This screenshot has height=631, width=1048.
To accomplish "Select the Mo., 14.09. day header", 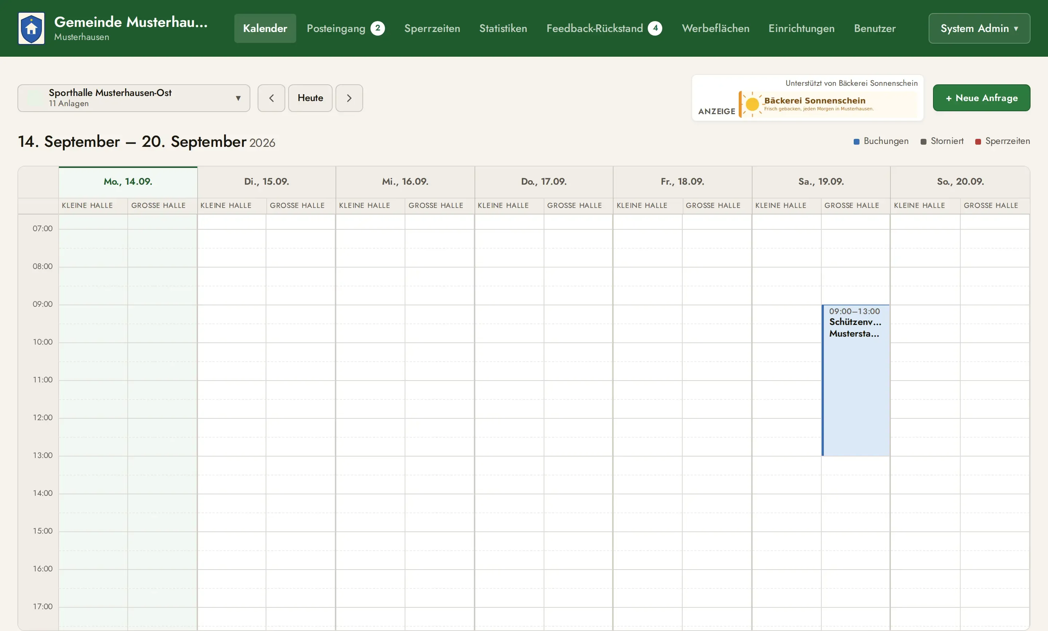I will 128,181.
